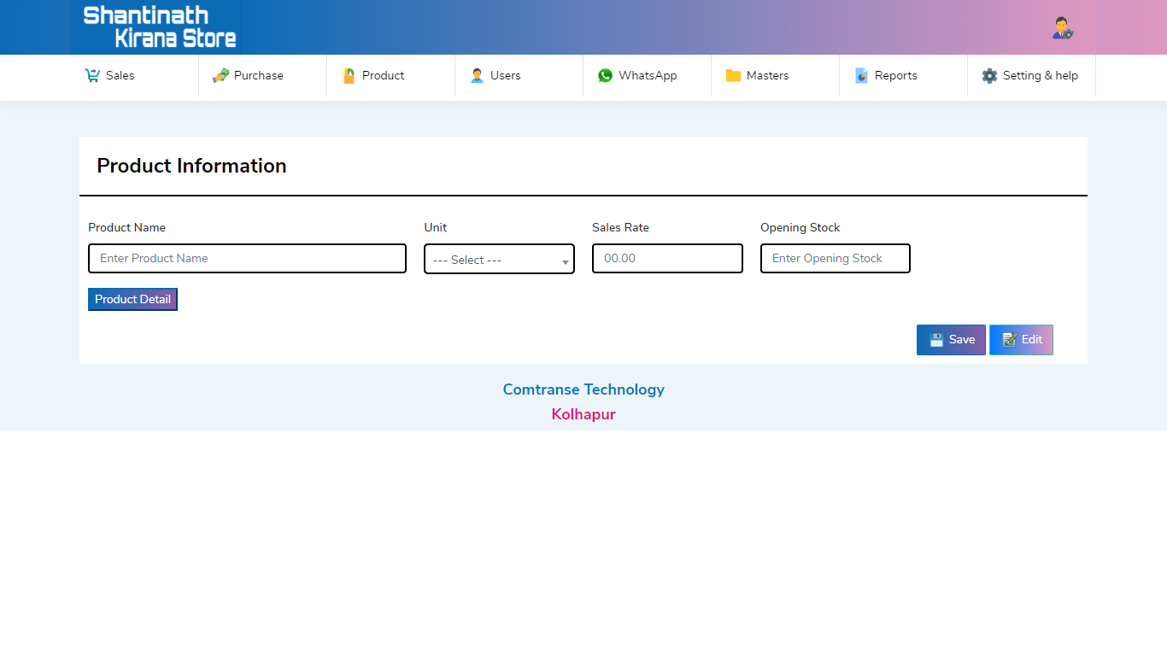This screenshot has height=656, width=1167.
Task: Click the floppy disk icon on Save
Action: (x=936, y=340)
